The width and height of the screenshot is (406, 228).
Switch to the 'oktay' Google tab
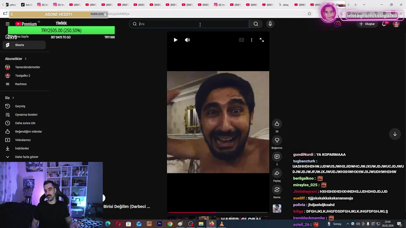[284, 5]
